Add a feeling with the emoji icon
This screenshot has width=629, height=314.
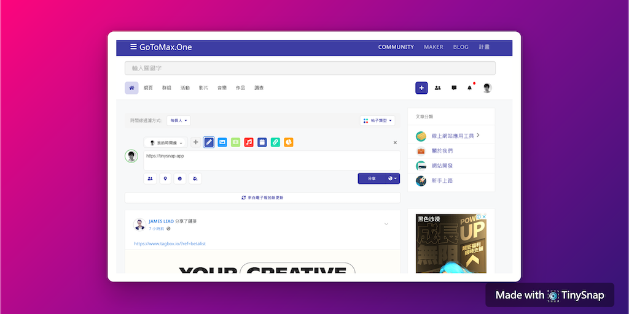coord(180,178)
